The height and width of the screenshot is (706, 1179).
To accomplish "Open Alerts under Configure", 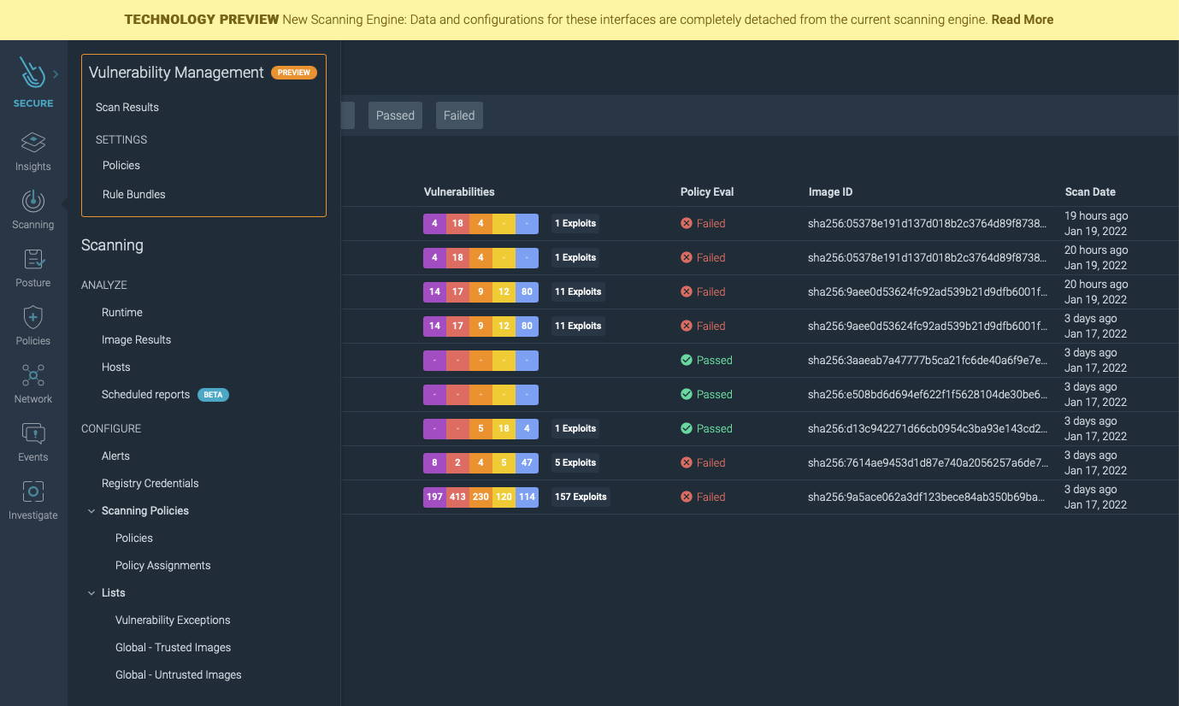I will click(116, 456).
